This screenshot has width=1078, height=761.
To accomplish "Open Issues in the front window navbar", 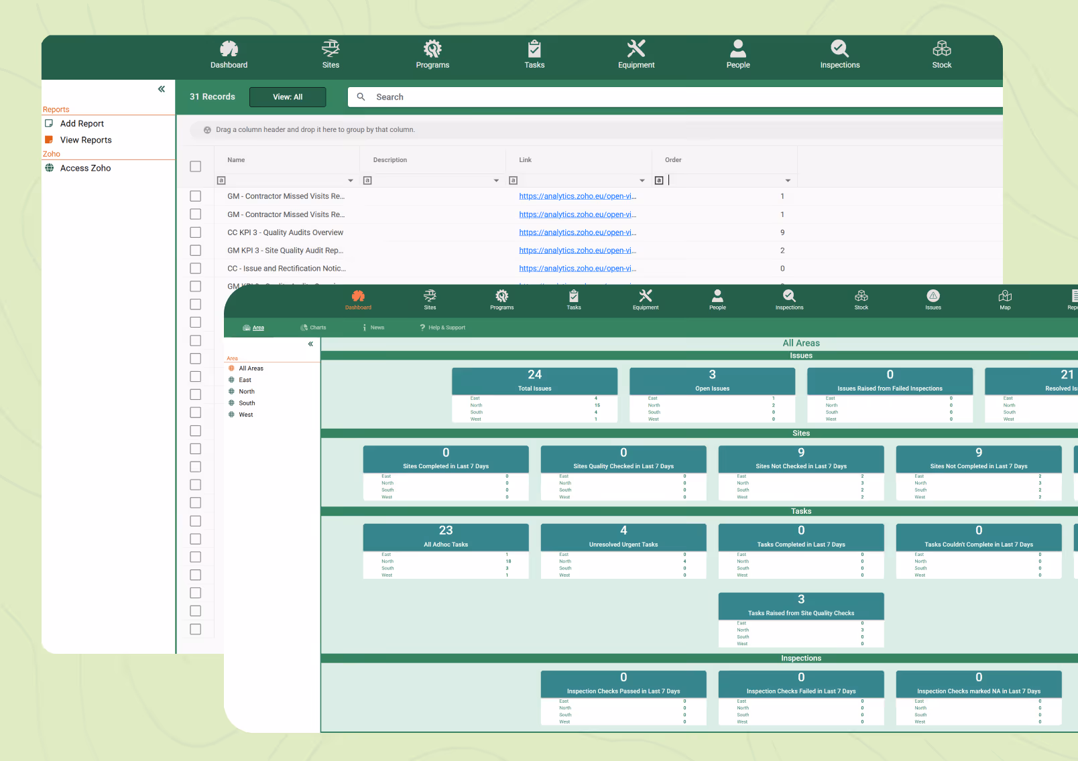I will coord(933,299).
